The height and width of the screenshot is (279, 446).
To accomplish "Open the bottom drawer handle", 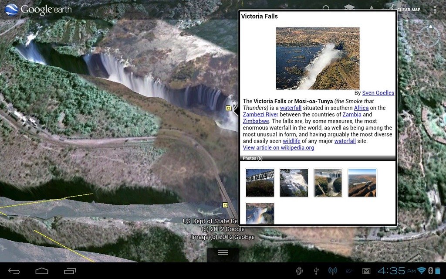I will click(x=223, y=252).
